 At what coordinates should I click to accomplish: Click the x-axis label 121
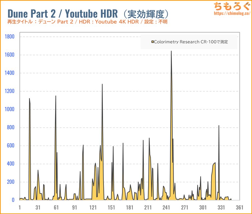click(x=93, y=207)
